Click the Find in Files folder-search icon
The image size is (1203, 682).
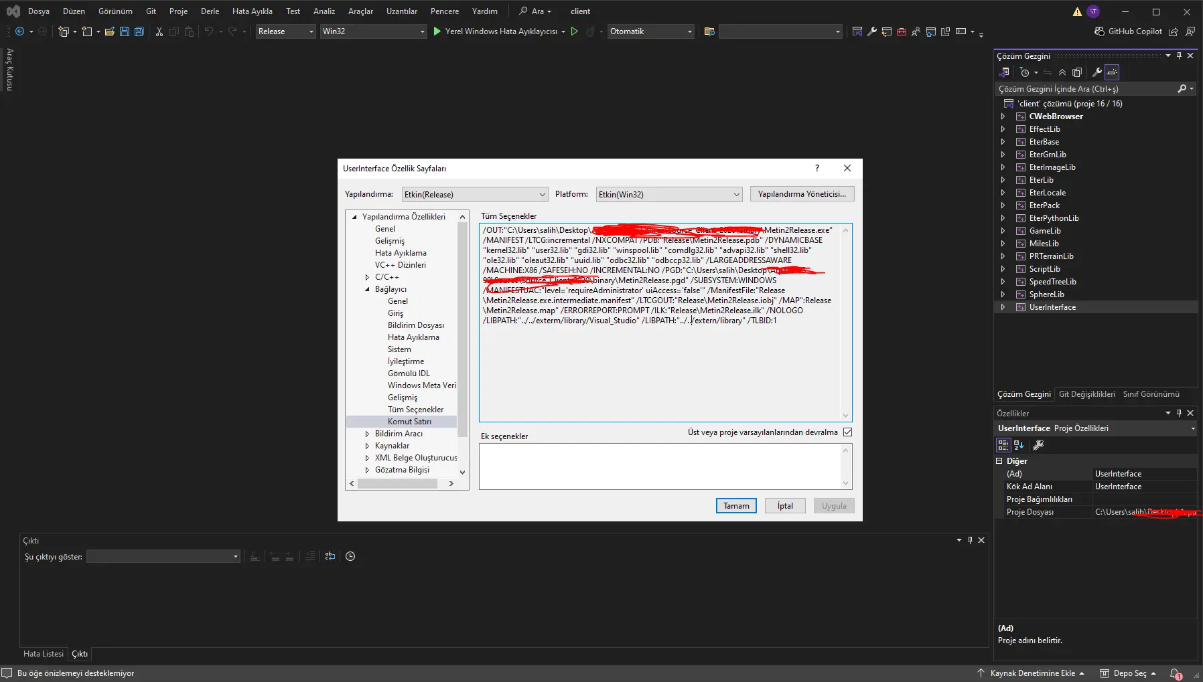[x=710, y=31]
